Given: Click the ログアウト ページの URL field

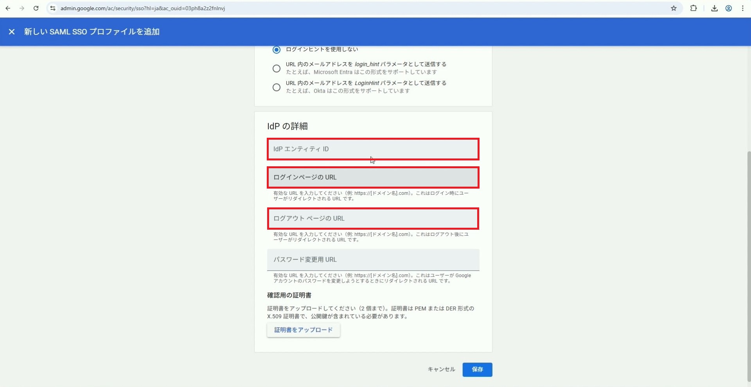Looking at the screenshot, I should [x=373, y=218].
